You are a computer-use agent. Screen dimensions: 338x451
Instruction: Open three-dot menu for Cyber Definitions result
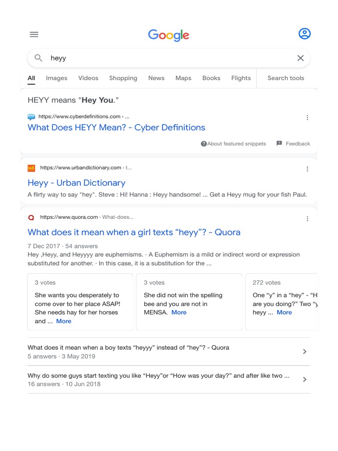point(307,118)
